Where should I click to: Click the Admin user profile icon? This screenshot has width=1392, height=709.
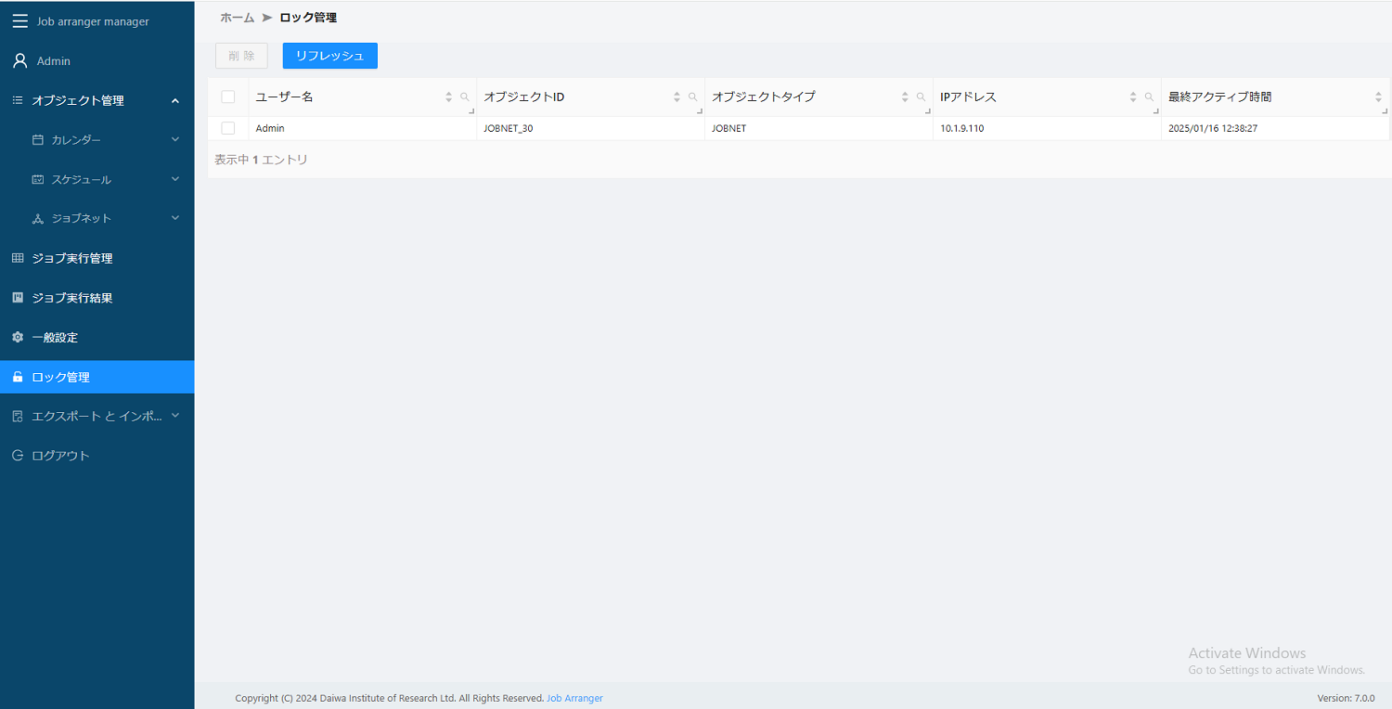click(x=19, y=61)
